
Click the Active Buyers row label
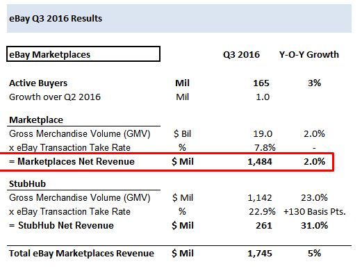click(x=38, y=83)
